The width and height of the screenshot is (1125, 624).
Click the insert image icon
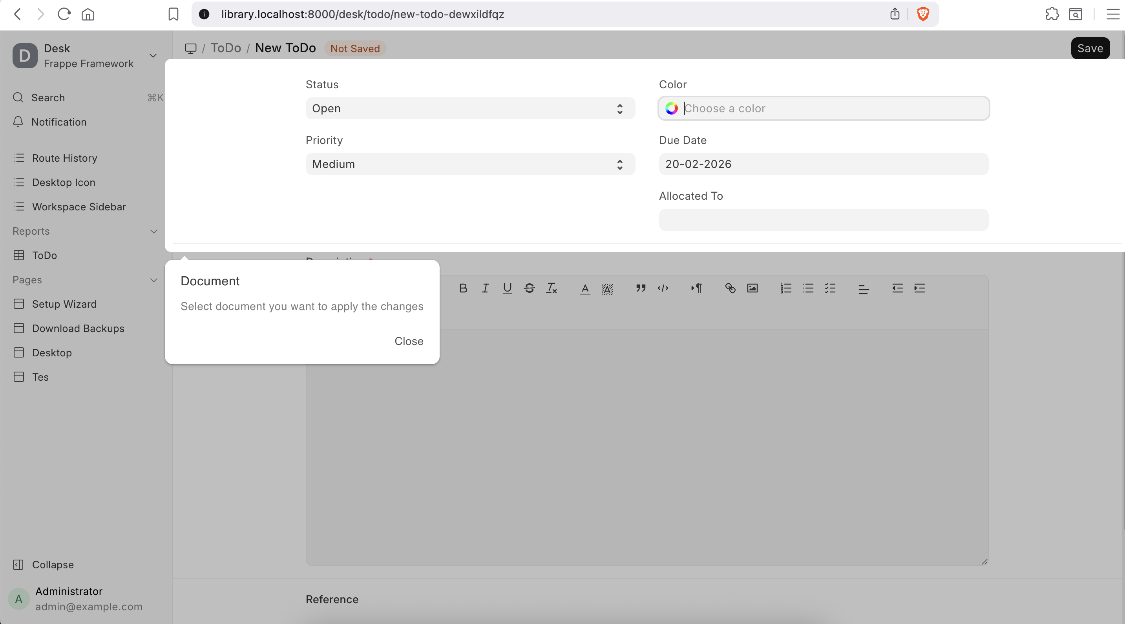752,288
